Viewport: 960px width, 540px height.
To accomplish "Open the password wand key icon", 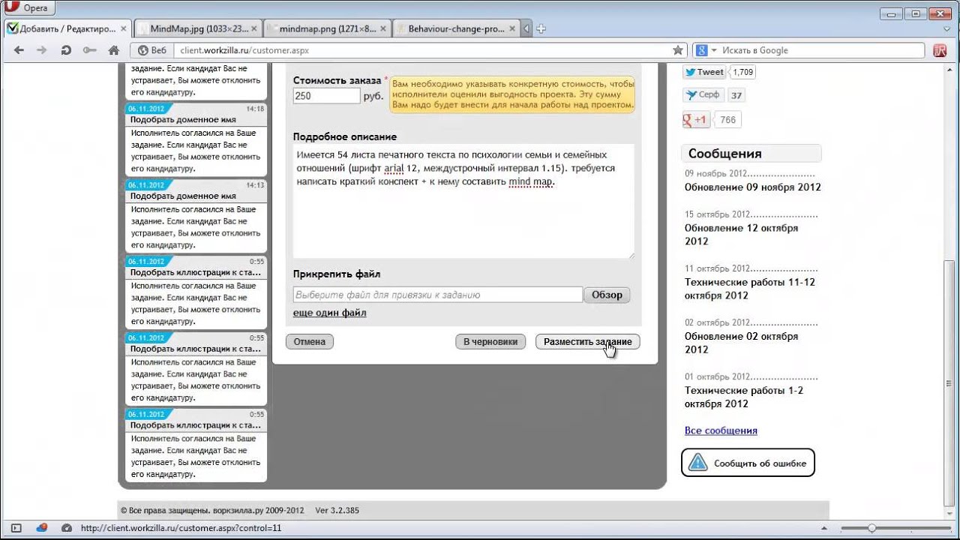I will (x=89, y=50).
